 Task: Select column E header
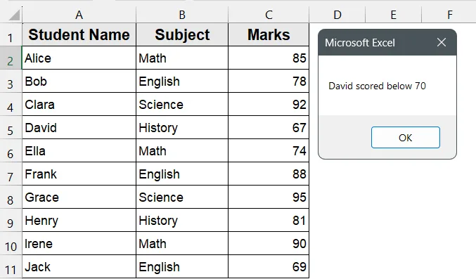click(x=394, y=15)
